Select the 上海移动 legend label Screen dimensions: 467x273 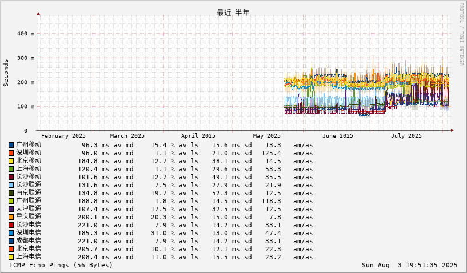click(29, 169)
